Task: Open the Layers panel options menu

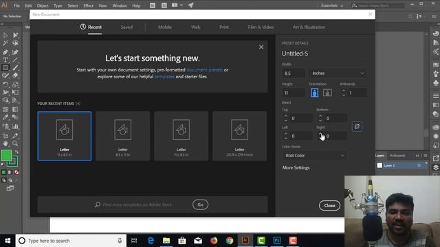Action: tap(426, 156)
